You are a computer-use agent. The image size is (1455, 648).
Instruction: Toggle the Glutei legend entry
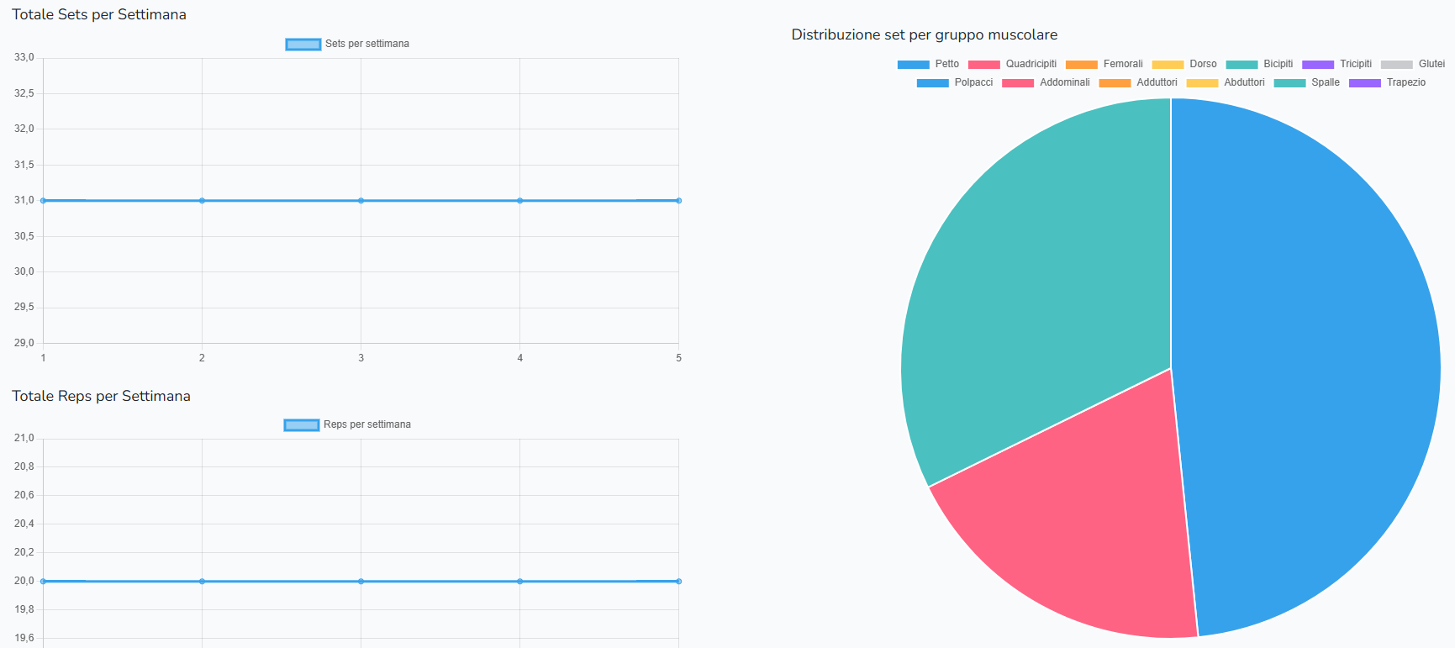[1412, 64]
